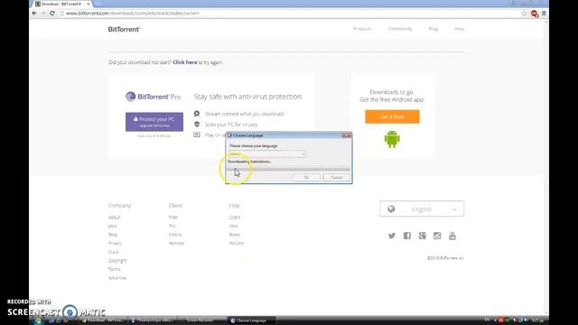Open the language combo box in Choose Language dialog
This screenshot has width=578, height=325.
[267, 154]
